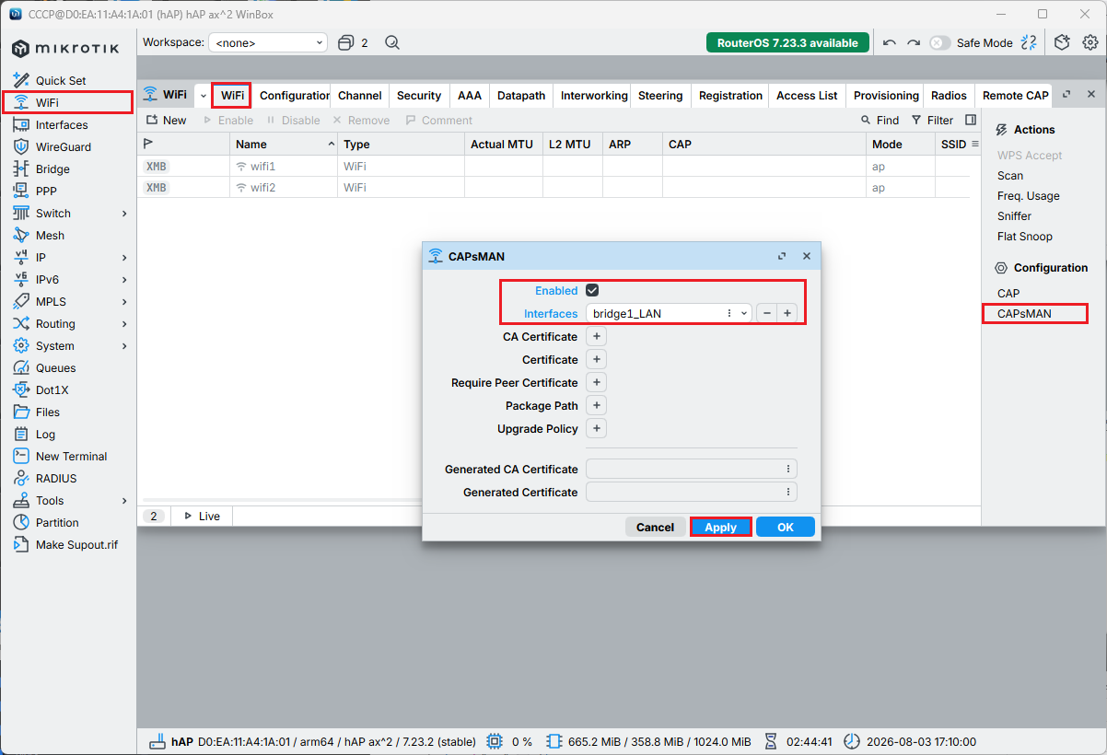Click the redo arrow in top toolbar

pyautogui.click(x=914, y=42)
